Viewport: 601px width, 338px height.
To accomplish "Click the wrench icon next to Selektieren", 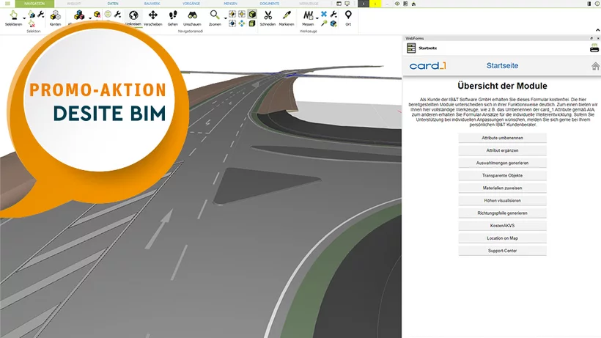I will [40, 14].
